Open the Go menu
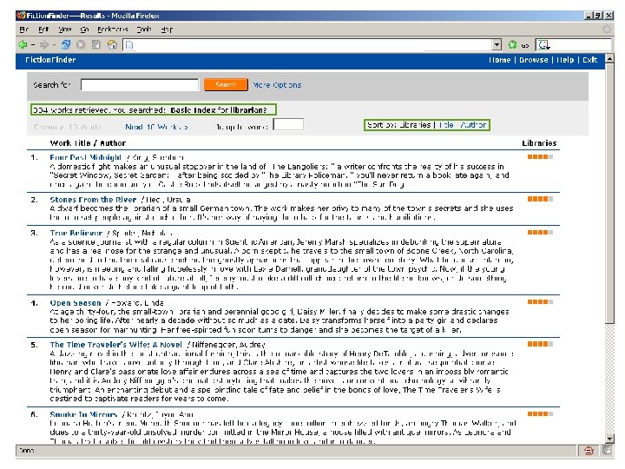 (84, 30)
